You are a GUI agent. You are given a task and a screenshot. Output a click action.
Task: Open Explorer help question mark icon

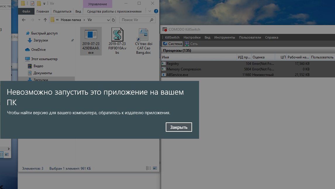(156, 11)
